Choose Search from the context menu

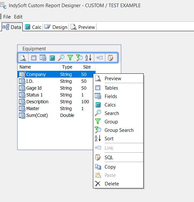tap(118, 113)
